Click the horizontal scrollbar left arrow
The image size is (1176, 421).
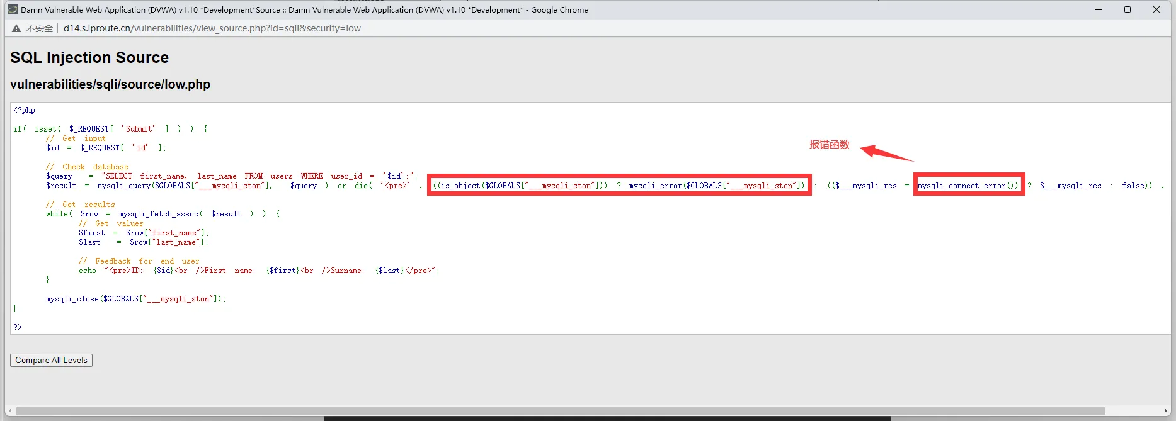(10, 411)
